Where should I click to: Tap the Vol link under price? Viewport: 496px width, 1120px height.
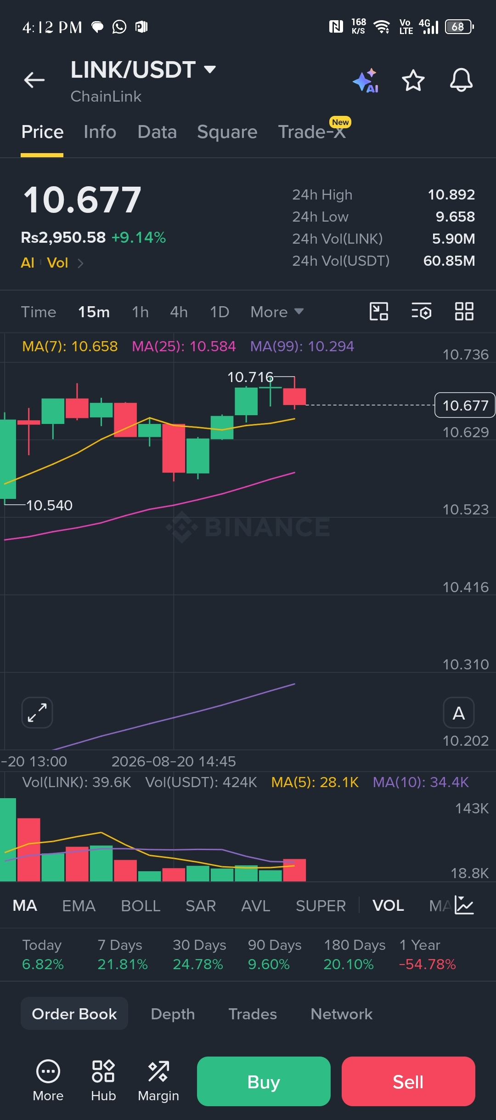pyautogui.click(x=57, y=263)
